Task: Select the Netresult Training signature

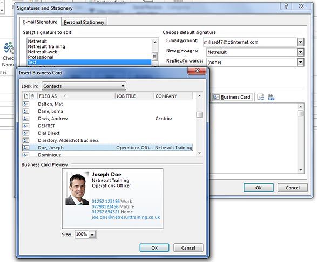Action: [x=89, y=46]
